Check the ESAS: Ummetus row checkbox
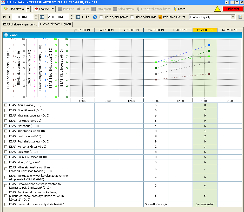Screen dimensions: 244x212 6,152
